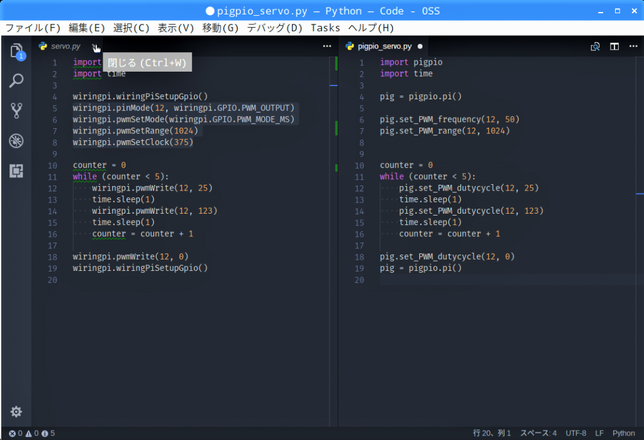
Task: Close the servo.py tab
Action: pyautogui.click(x=94, y=47)
